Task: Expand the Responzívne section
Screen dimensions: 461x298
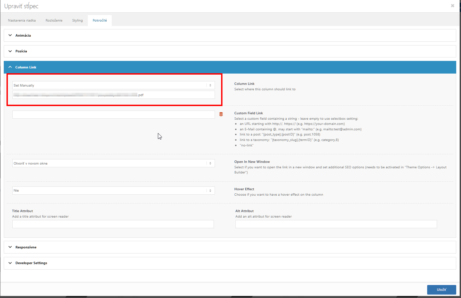Action: (x=230, y=247)
